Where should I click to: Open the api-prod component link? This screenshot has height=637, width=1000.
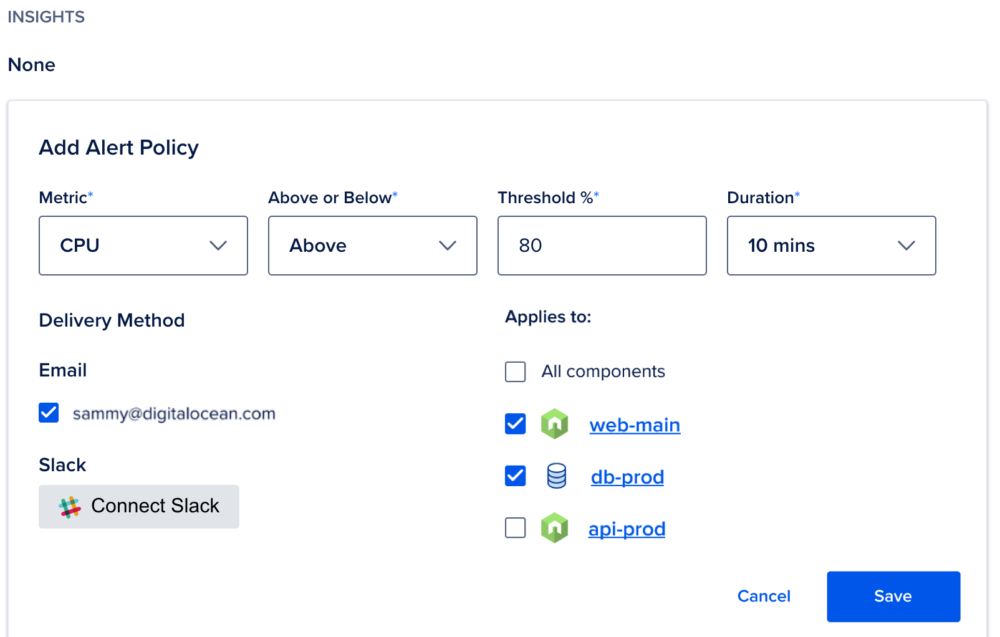627,529
